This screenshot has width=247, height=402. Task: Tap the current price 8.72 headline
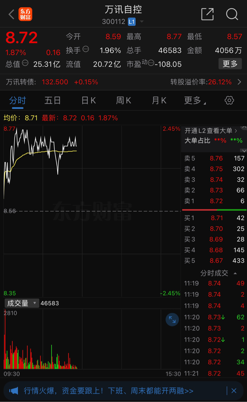coord(22,38)
